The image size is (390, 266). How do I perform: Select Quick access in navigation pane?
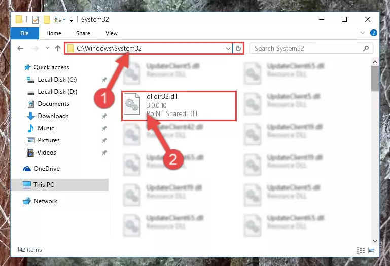click(x=51, y=67)
